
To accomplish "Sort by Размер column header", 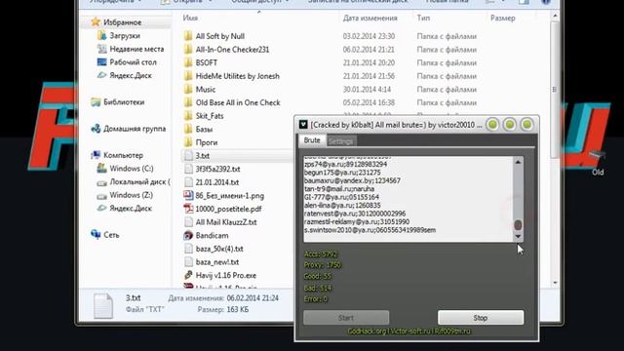I will pyautogui.click(x=503, y=18).
